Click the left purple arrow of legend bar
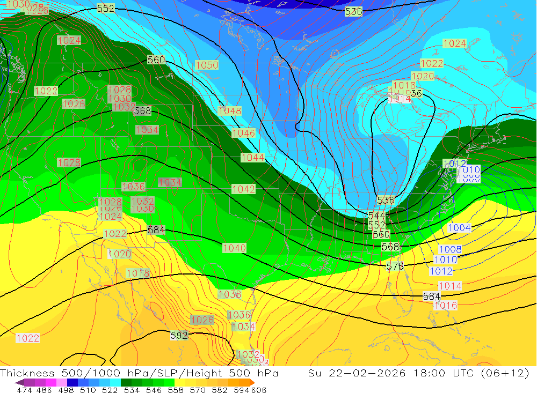Viewport: 537px width, 393px height. (19, 382)
